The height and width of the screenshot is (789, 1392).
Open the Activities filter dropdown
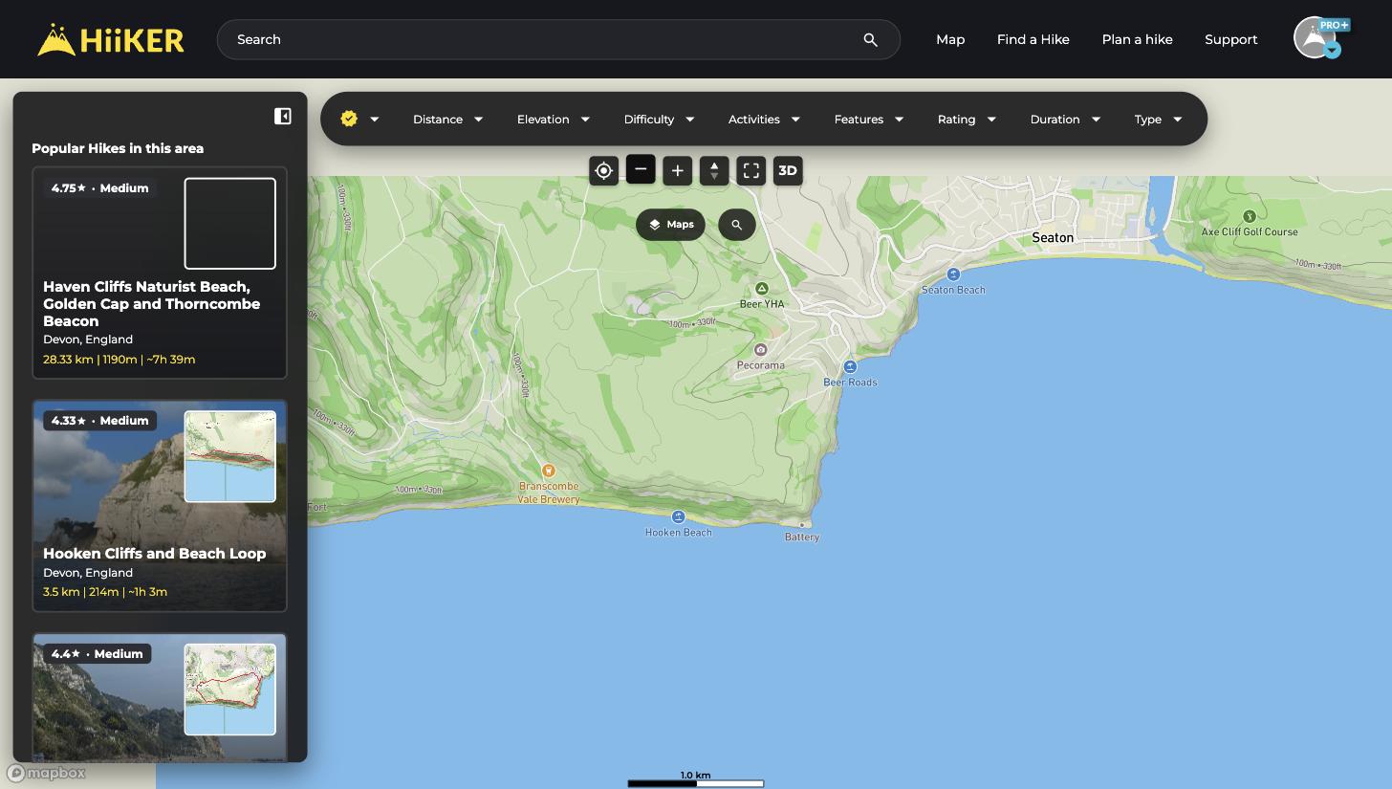click(x=764, y=120)
